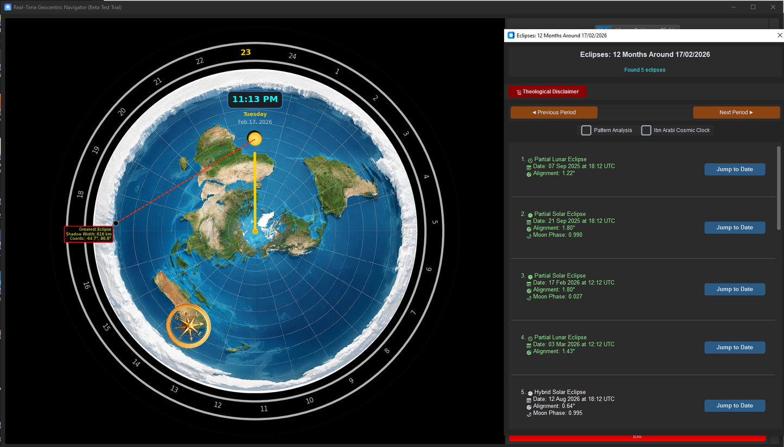Click the blue app icon in the Eclipses dialog title bar
784x447 pixels.
[x=511, y=35]
